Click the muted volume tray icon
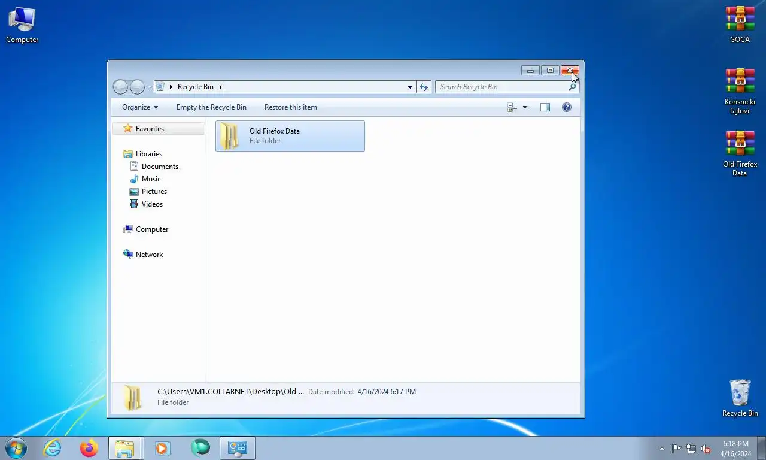The image size is (766, 460). (x=706, y=449)
